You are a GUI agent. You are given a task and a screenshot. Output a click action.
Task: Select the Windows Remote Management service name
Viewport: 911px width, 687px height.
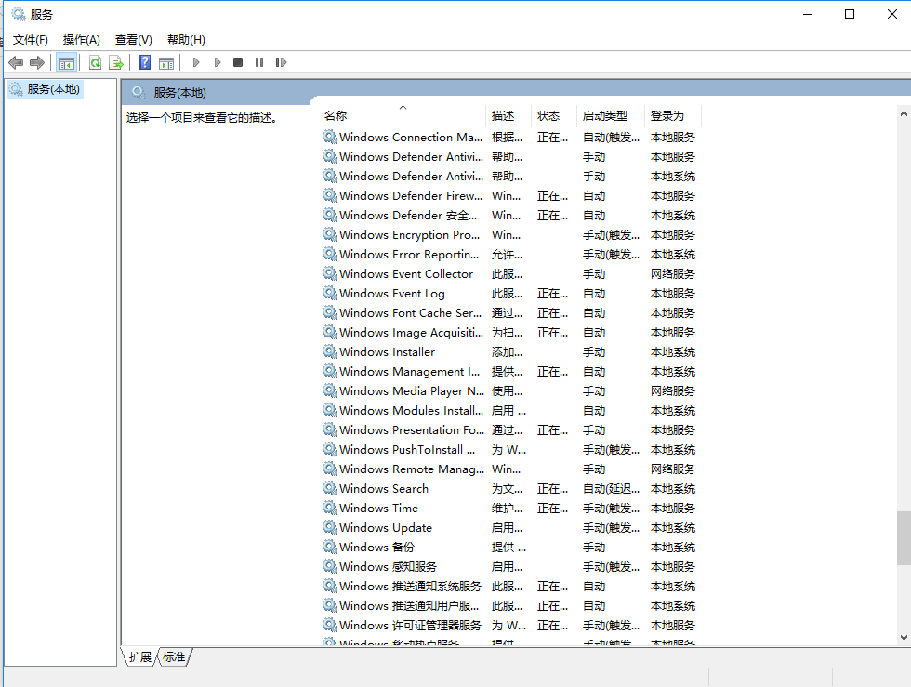[412, 469]
